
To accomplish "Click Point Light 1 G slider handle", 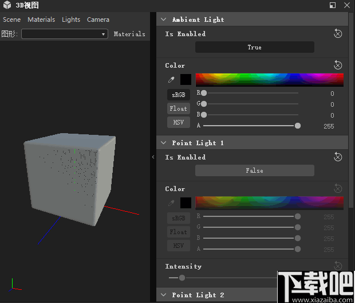I will pos(298,227).
